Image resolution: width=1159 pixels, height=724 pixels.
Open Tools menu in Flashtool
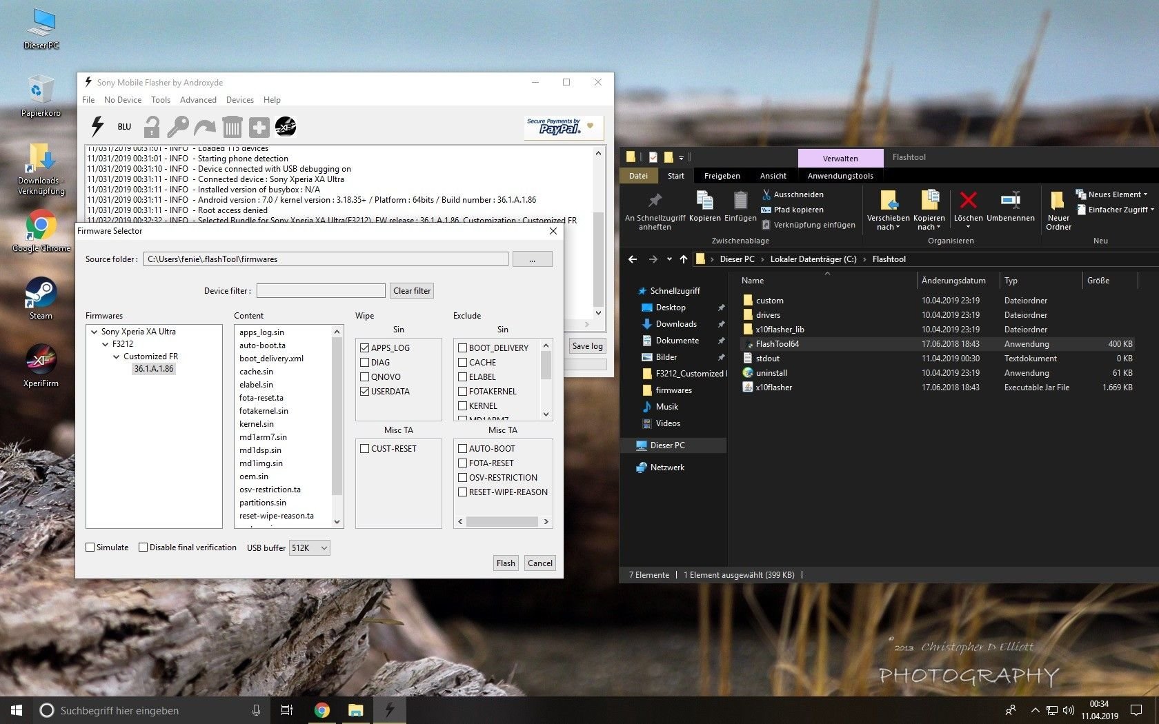tap(161, 100)
